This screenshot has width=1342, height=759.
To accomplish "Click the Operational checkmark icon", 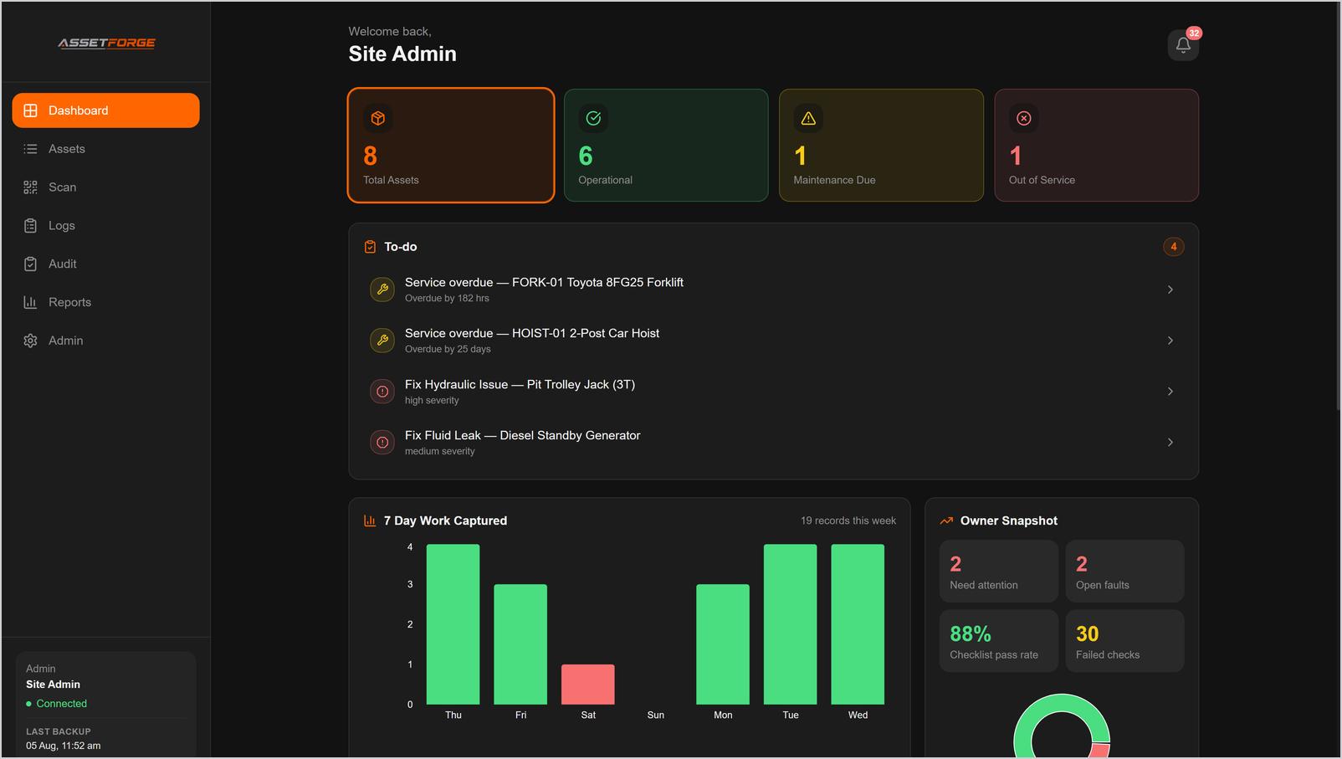I will 593,118.
